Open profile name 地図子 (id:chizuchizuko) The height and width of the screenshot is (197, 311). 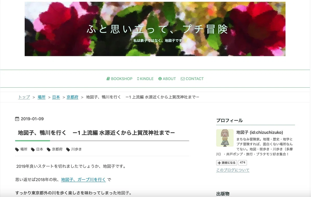[260, 132]
